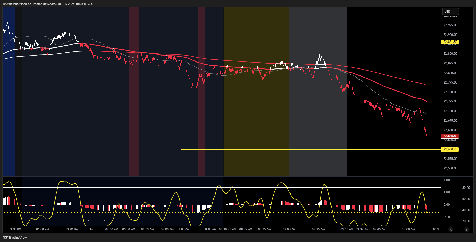This screenshot has width=476, height=242.
Task: Click the 09:01 PM time axis label
Action: pos(72,229)
